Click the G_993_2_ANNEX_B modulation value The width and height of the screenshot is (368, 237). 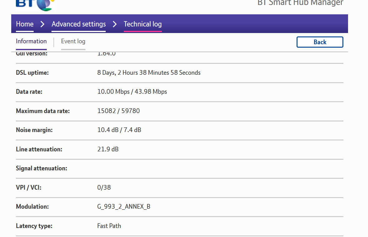tap(124, 207)
